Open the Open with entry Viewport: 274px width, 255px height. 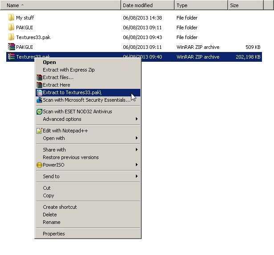click(88, 138)
